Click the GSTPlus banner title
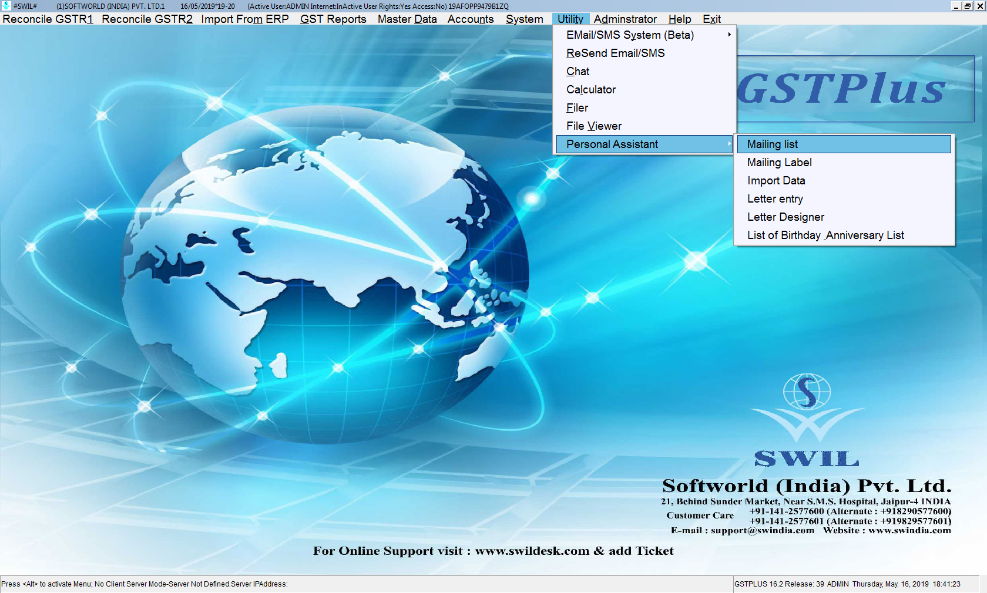987x593 pixels. [841, 89]
